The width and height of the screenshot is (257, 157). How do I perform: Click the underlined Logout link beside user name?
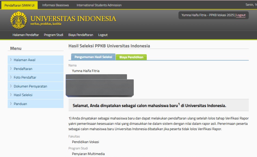tap(240, 15)
